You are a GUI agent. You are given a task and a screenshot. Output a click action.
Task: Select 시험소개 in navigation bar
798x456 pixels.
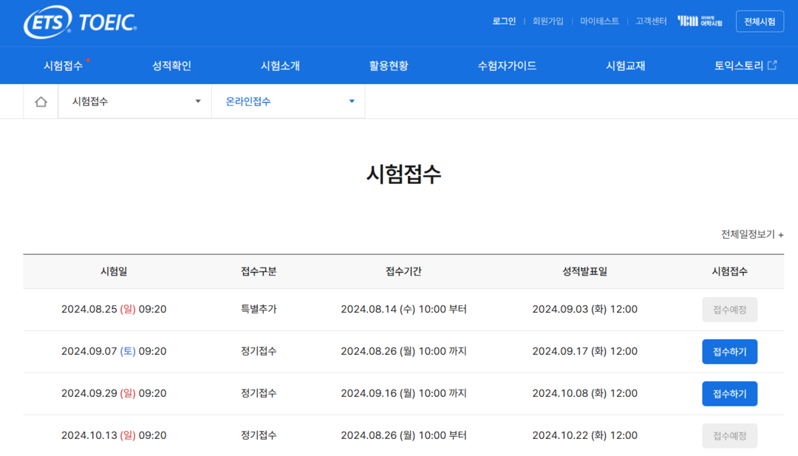280,66
